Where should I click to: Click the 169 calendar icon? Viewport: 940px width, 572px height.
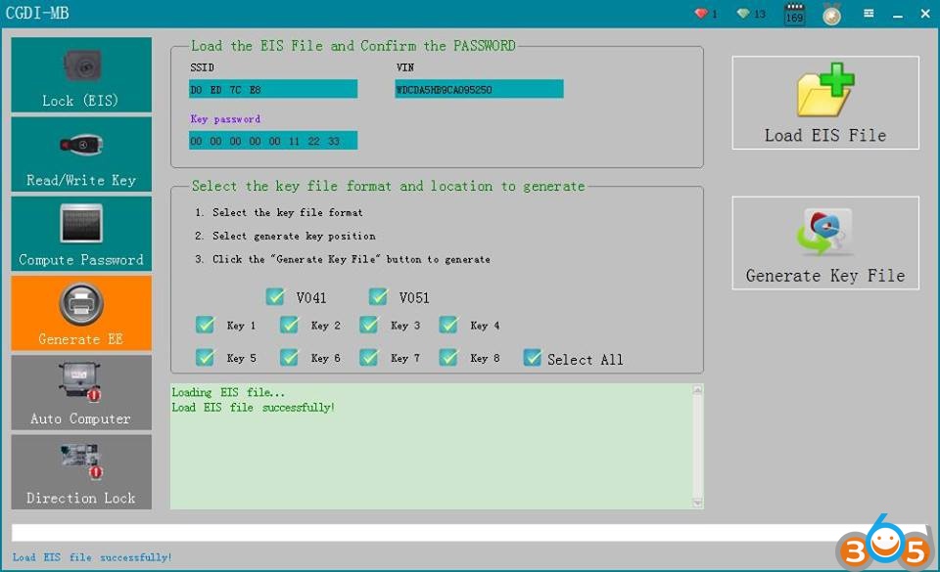click(x=794, y=15)
